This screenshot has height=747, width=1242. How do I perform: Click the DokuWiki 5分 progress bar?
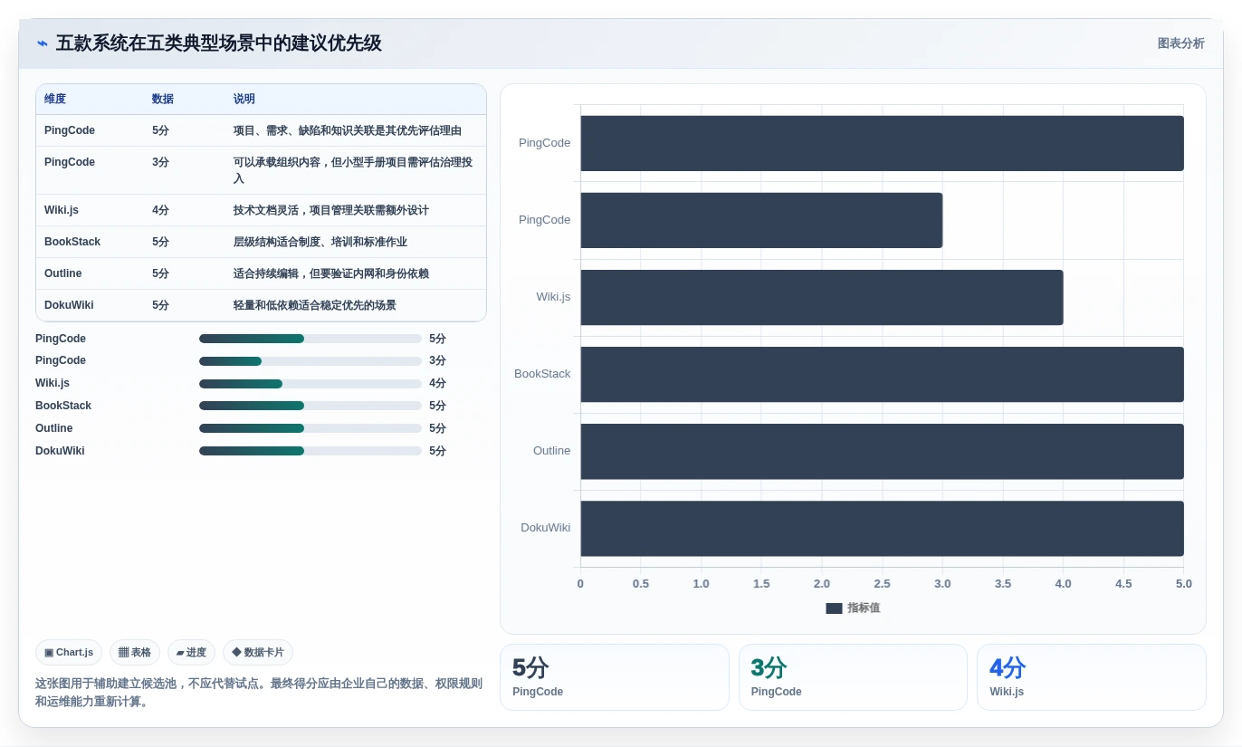[310, 451]
